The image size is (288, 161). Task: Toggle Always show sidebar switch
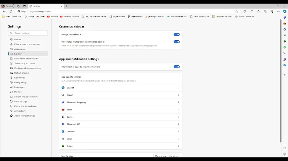click(x=176, y=34)
